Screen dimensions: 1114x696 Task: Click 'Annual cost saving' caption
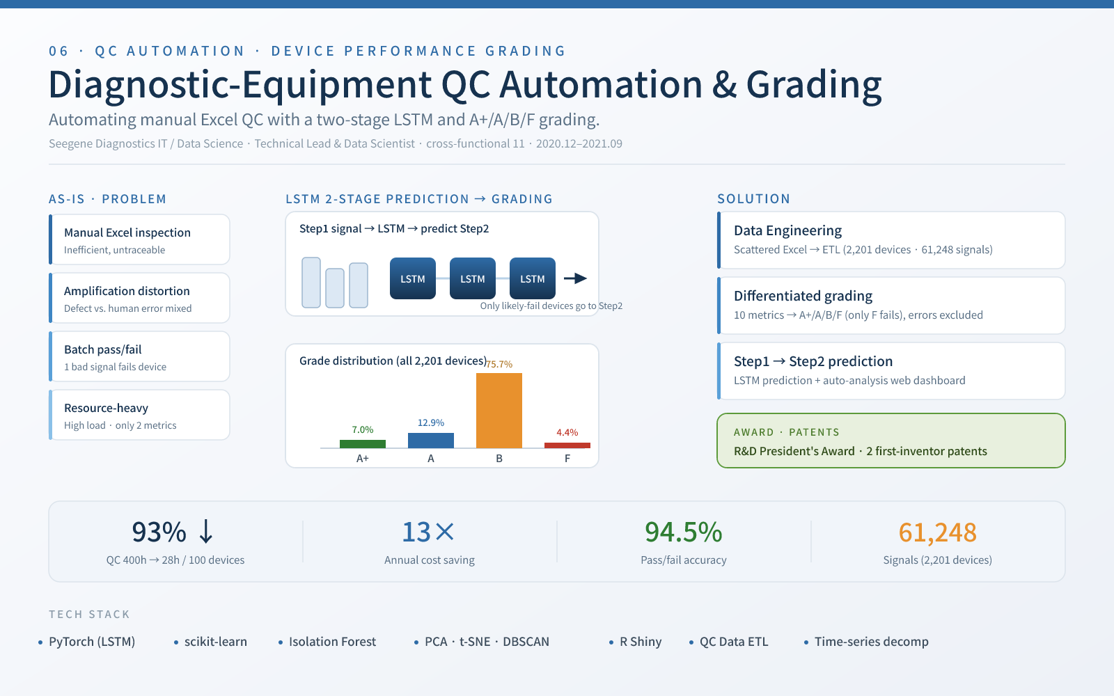(430, 560)
